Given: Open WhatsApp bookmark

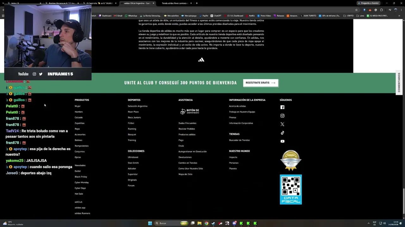Looking at the screenshot, I should (131, 16).
